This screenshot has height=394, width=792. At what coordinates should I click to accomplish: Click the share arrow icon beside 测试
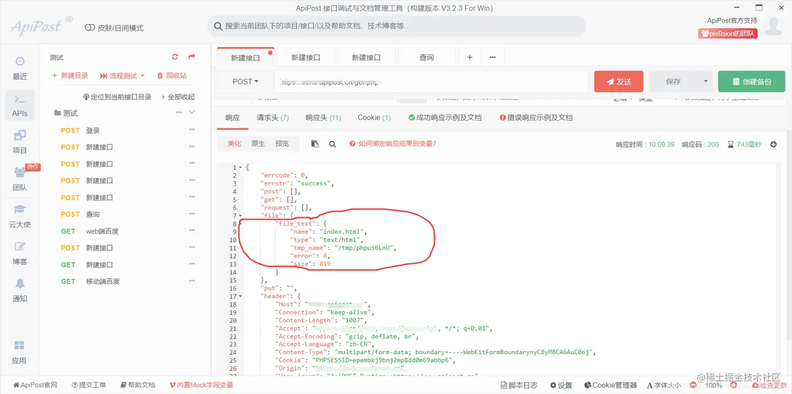point(192,57)
